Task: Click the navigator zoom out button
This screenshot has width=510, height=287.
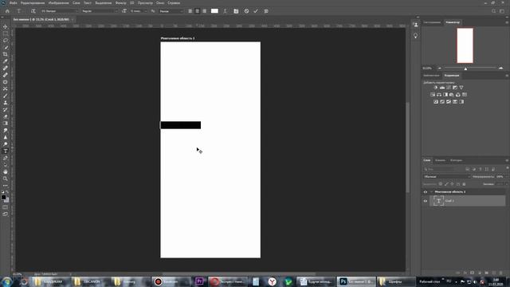Action: pos(440,69)
